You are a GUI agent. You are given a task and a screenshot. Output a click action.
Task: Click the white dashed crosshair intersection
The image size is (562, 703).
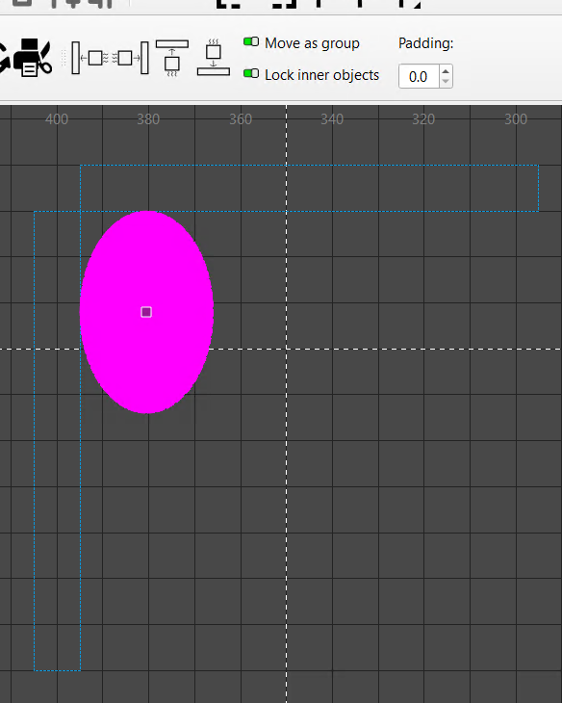click(x=287, y=349)
